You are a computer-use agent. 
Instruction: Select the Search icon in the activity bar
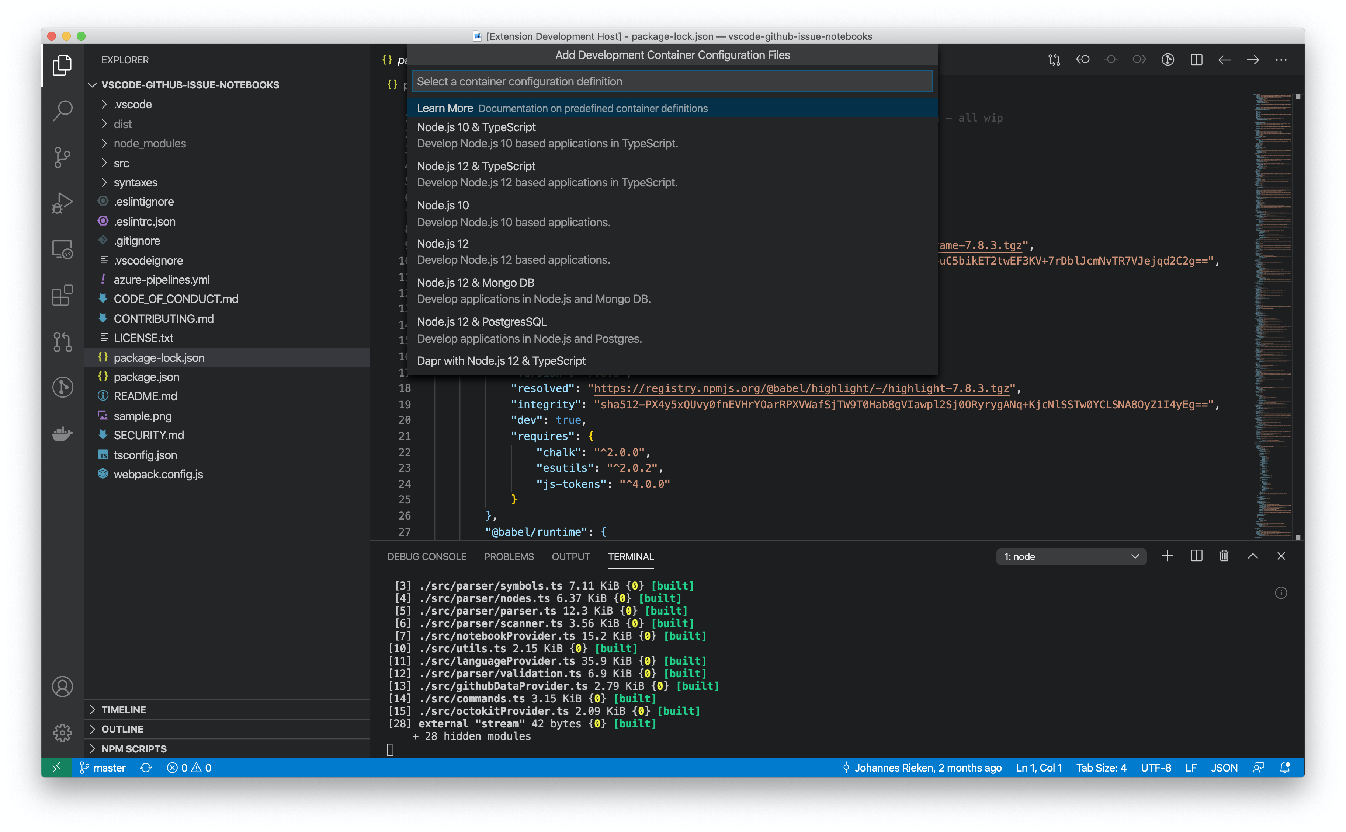[62, 110]
